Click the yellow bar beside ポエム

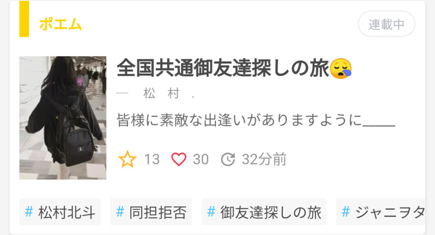[x=24, y=19]
